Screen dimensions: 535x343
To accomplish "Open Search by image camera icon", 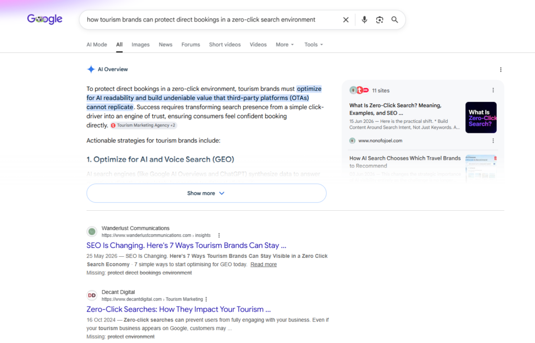I will point(379,20).
